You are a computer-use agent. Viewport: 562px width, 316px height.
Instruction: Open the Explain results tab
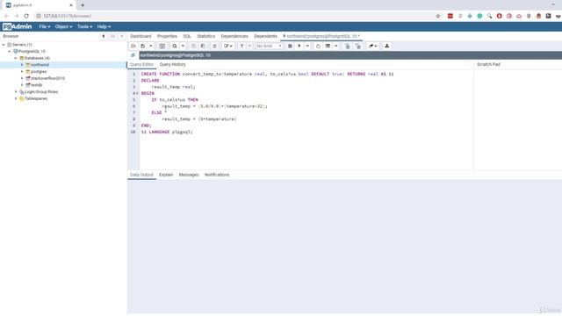(x=166, y=175)
